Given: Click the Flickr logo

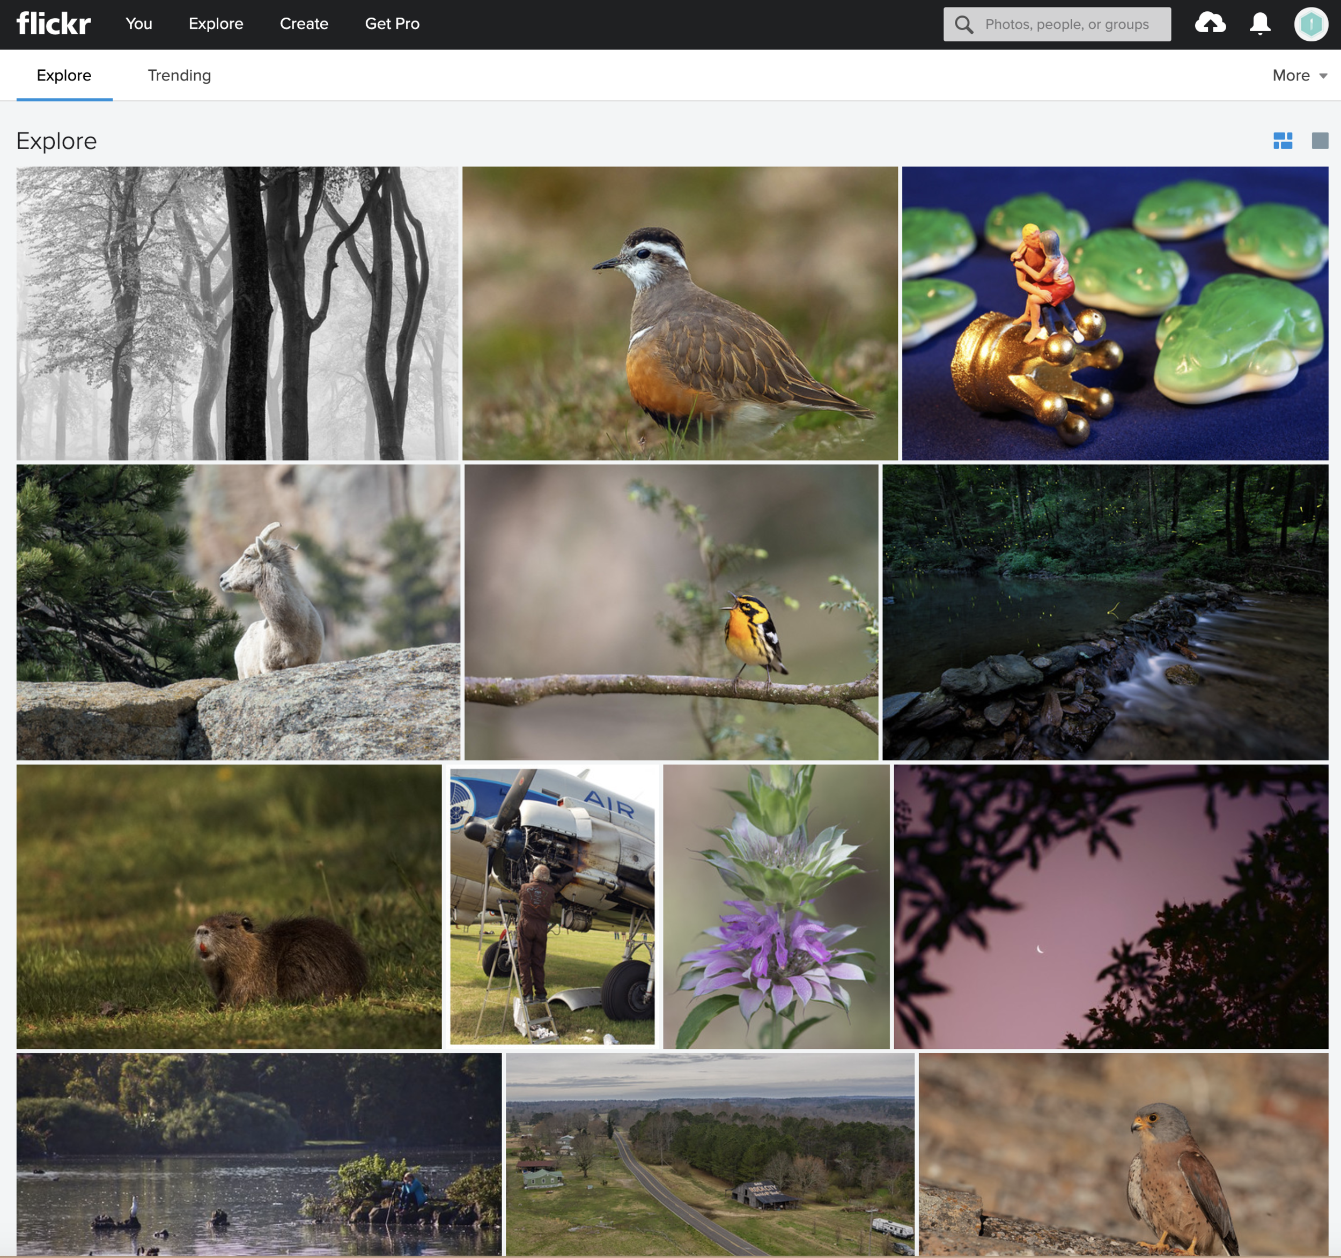Looking at the screenshot, I should tap(53, 24).
